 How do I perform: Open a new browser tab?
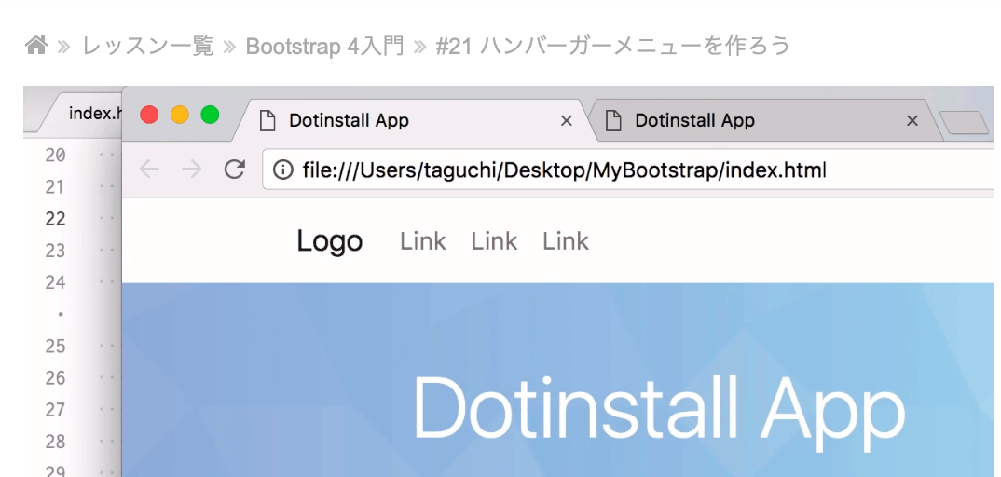[964, 122]
